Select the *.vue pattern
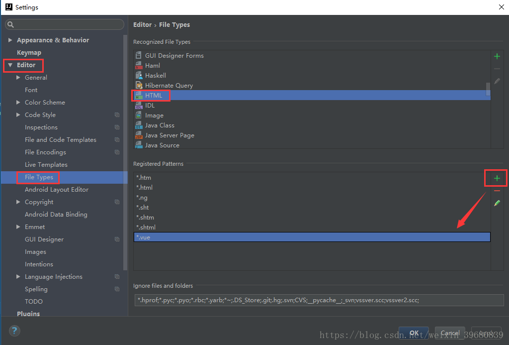Screen dimensions: 509x345 [312, 237]
